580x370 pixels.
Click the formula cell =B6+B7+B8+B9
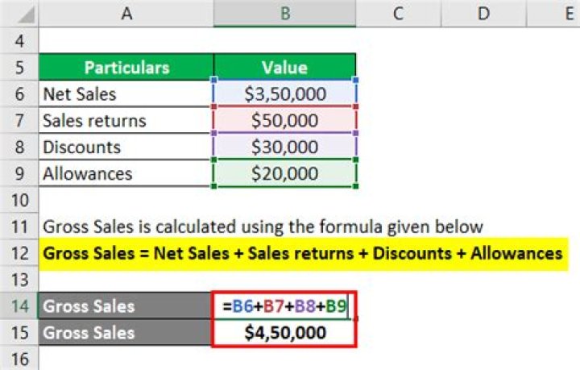pos(284,306)
